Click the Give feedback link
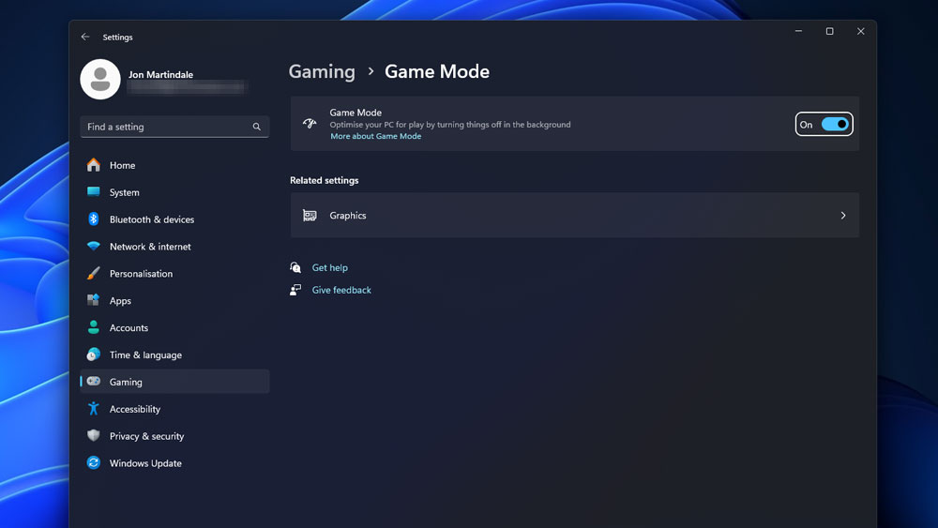Viewport: 938px width, 528px height. 341,290
